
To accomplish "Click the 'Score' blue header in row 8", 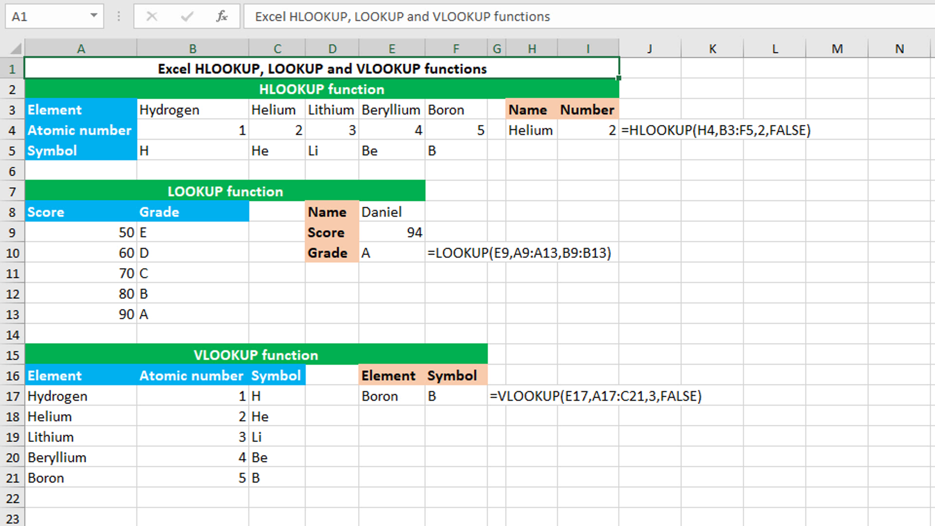I will [x=81, y=212].
